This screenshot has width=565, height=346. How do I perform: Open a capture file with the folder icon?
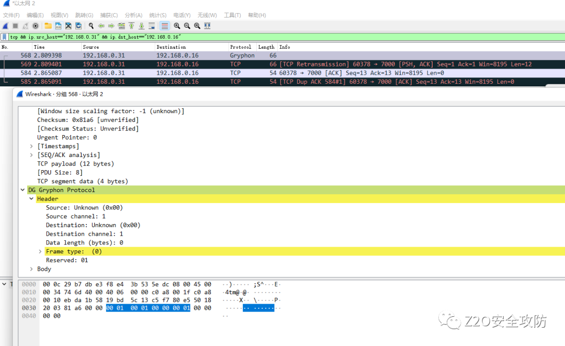tap(48, 26)
